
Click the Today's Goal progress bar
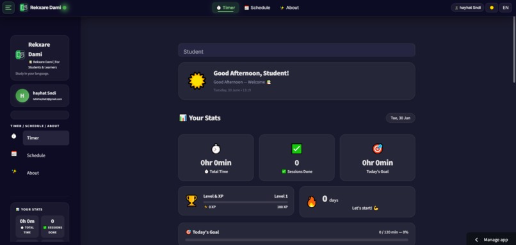coord(296,240)
